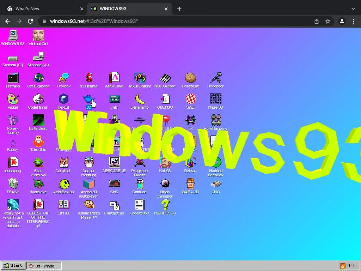Screen dimensions: 361x271
Task: Select the '3d - Windo...' taskbar button
Action: (44, 266)
